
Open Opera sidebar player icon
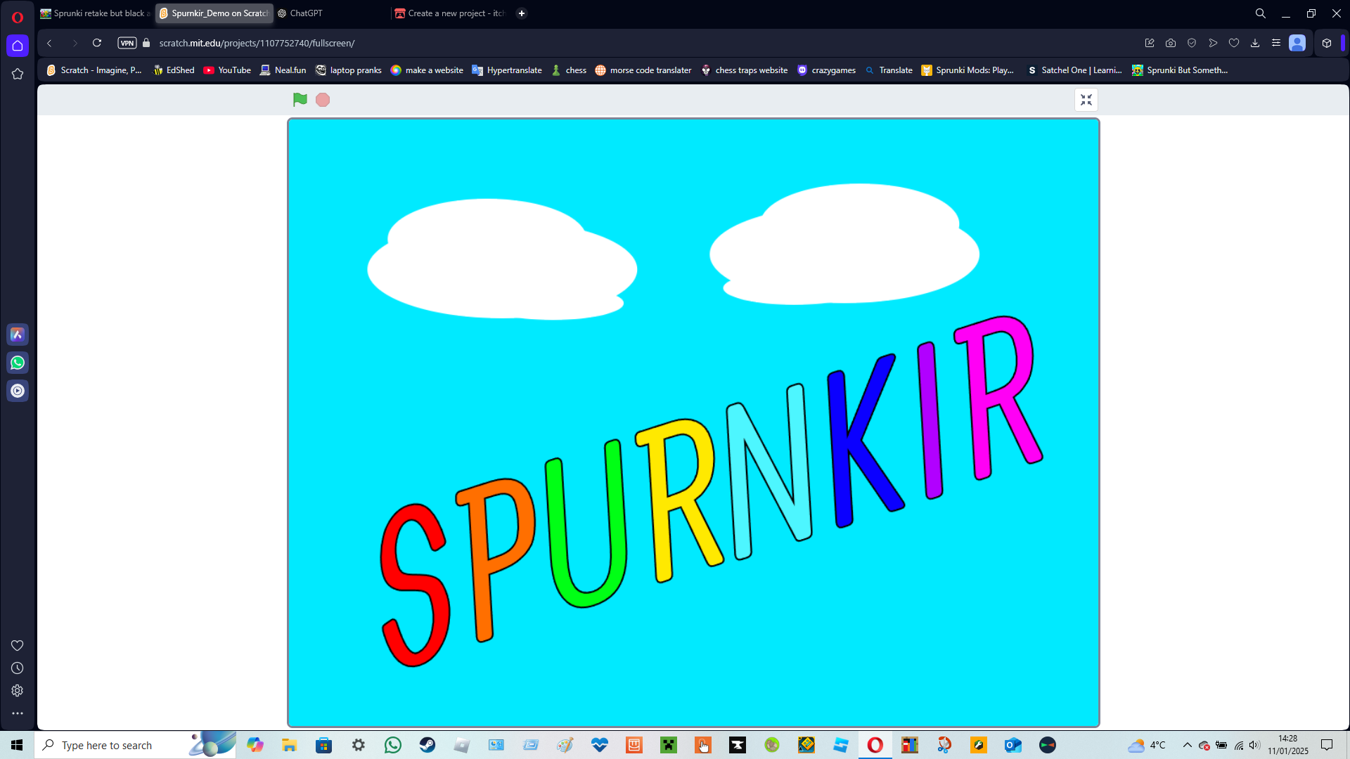pos(18,391)
